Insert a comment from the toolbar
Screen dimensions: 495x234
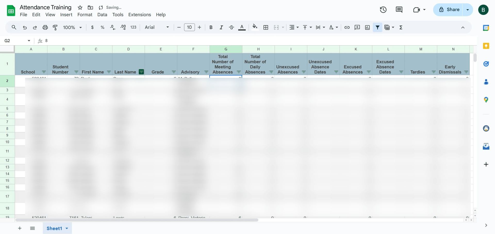[357, 27]
